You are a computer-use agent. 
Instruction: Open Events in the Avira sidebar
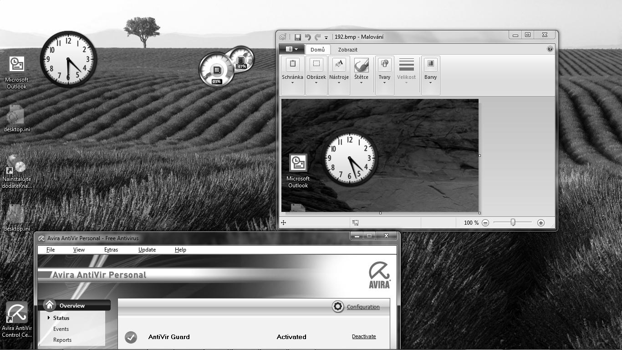tap(61, 329)
